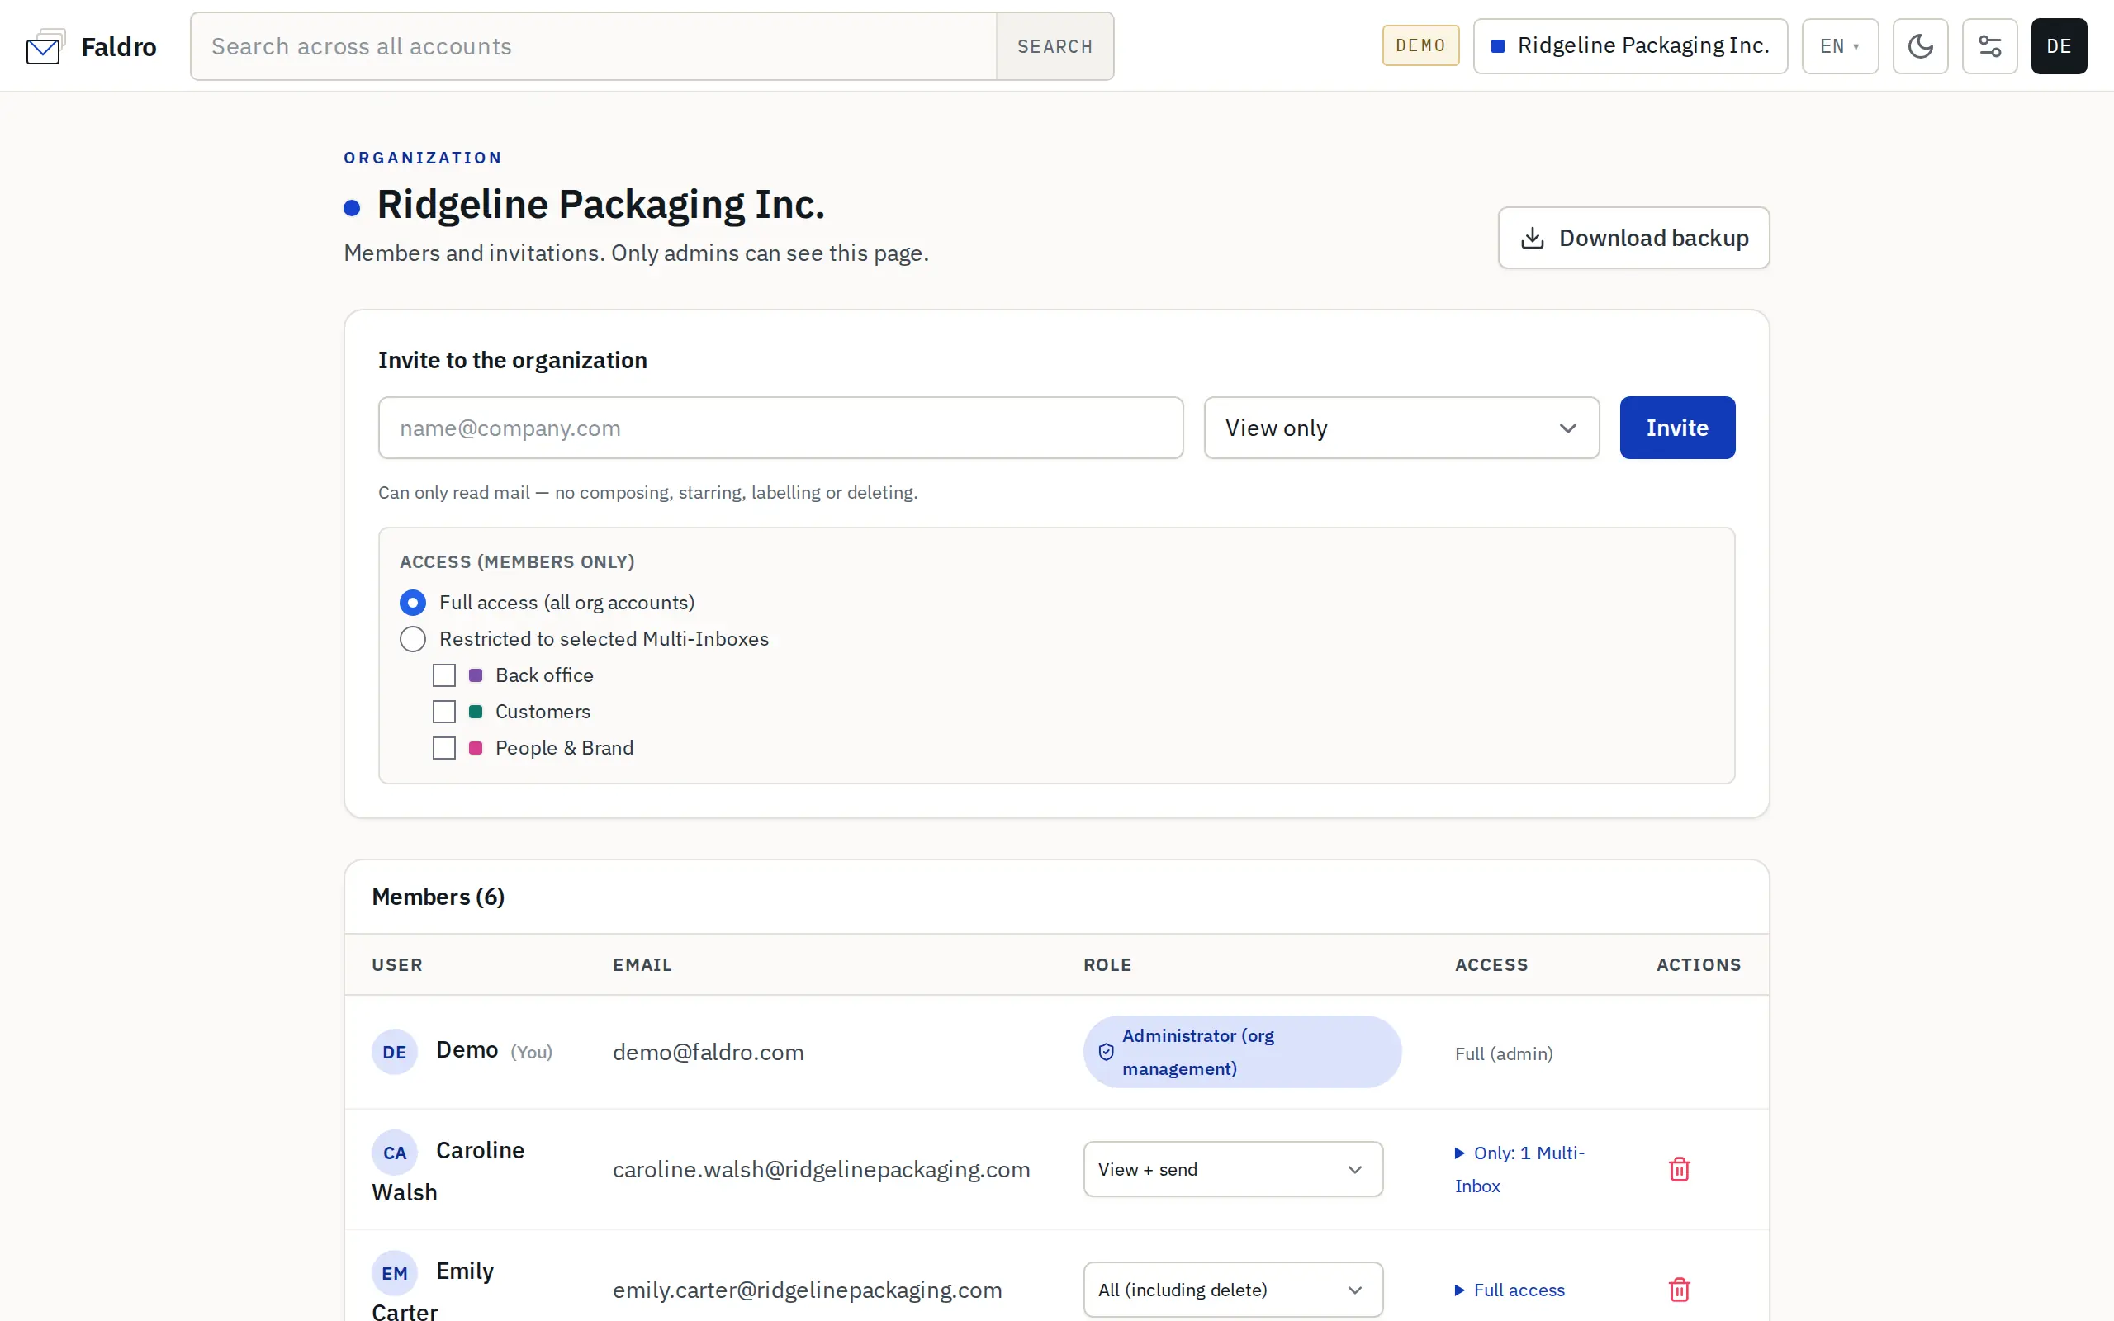
Task: Click the Faldro envelope logo icon
Action: tap(45, 46)
